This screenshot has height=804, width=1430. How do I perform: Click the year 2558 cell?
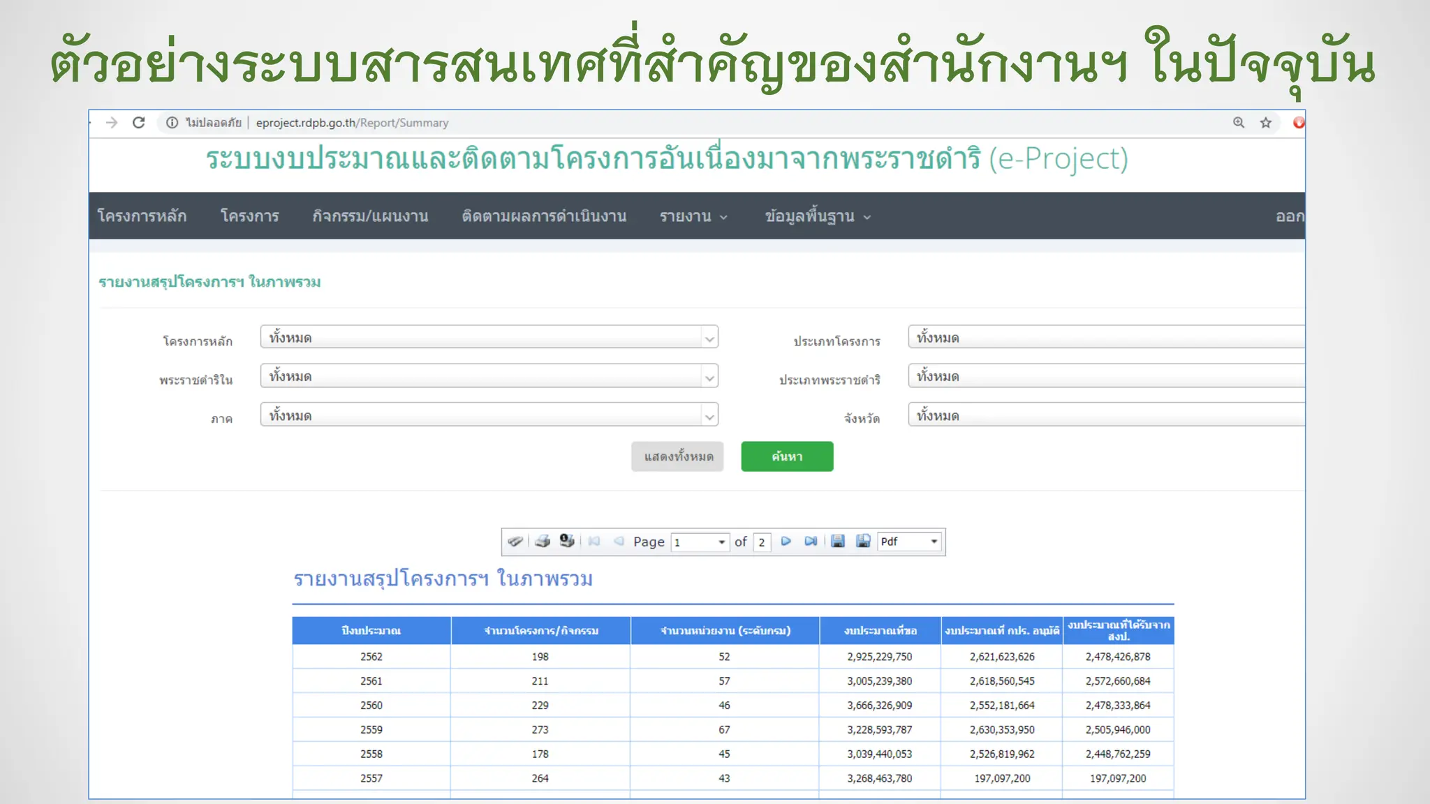click(371, 754)
